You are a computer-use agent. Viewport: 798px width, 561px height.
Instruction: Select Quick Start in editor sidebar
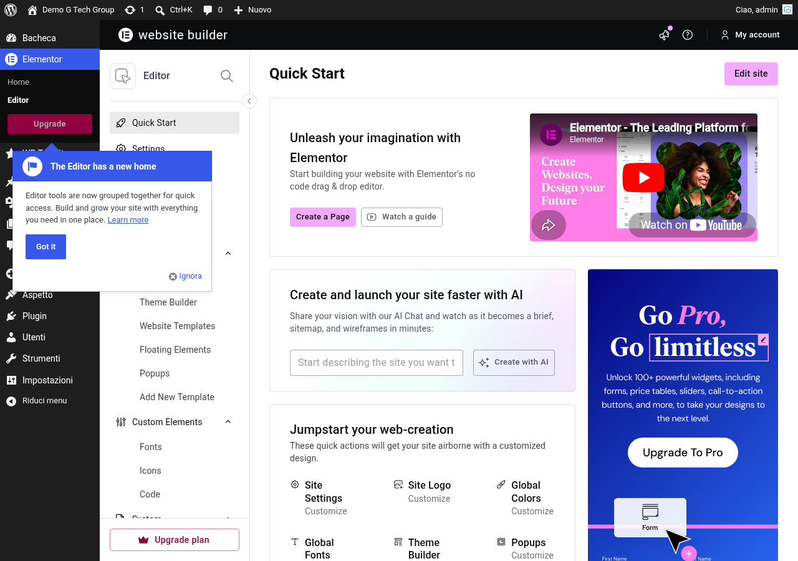coord(175,123)
